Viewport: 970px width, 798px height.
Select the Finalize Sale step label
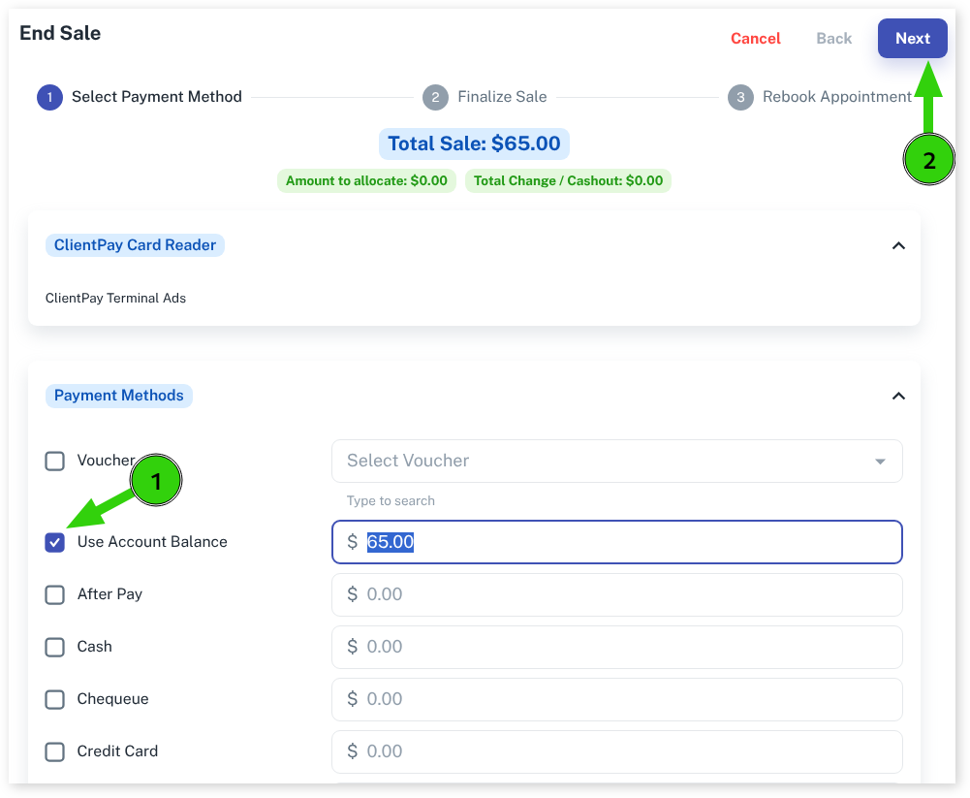click(502, 97)
